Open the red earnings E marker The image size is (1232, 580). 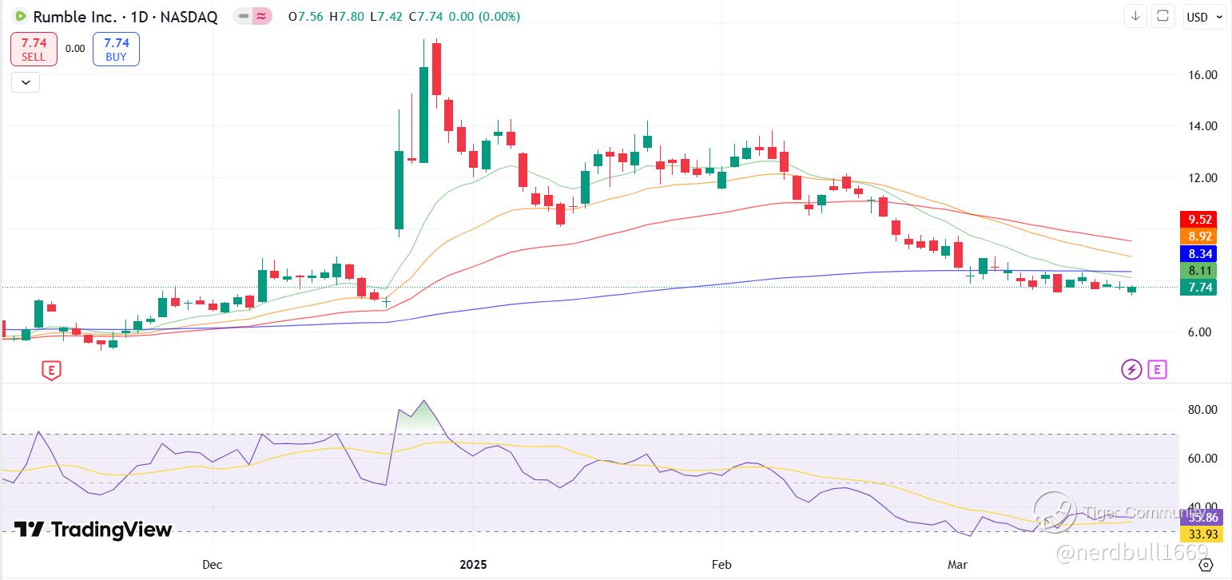[51, 370]
